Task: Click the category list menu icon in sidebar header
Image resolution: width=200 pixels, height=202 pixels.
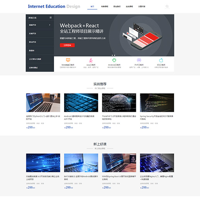Action: click(51, 17)
